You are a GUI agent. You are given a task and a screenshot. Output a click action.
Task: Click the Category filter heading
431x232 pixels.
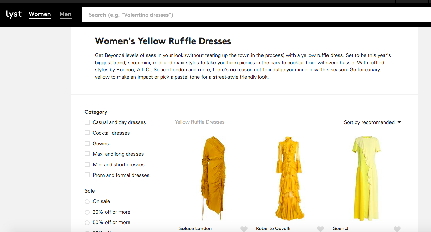[x=96, y=112]
